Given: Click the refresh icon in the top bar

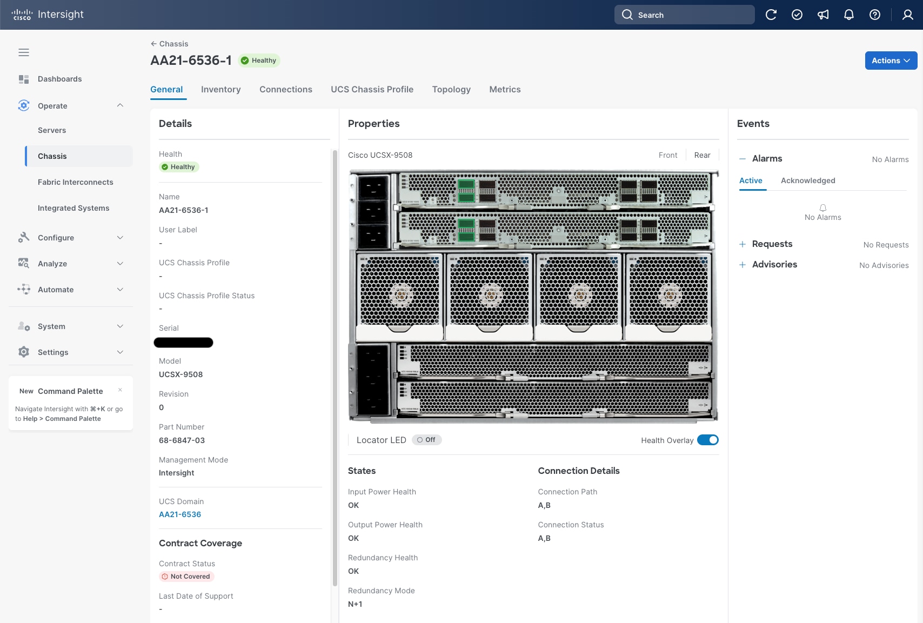Looking at the screenshot, I should (x=771, y=15).
